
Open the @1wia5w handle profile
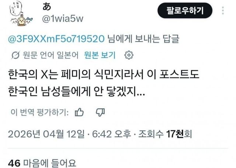click(63, 19)
